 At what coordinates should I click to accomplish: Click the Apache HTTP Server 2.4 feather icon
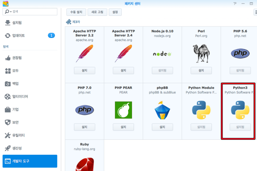[123, 53]
